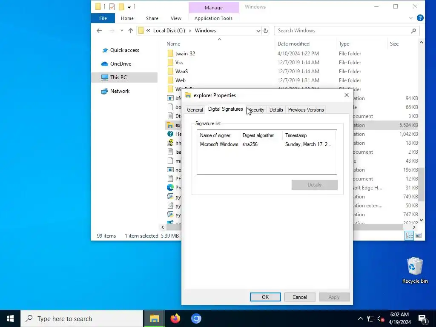Sort by Type column header
Screen dimensions: 436x327
point(361,44)
